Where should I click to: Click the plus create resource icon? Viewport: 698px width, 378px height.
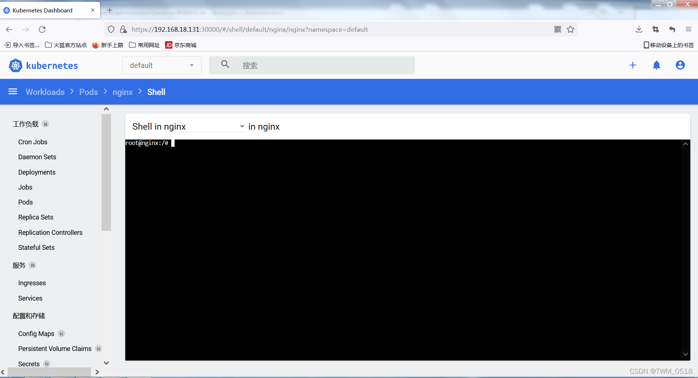click(x=633, y=65)
